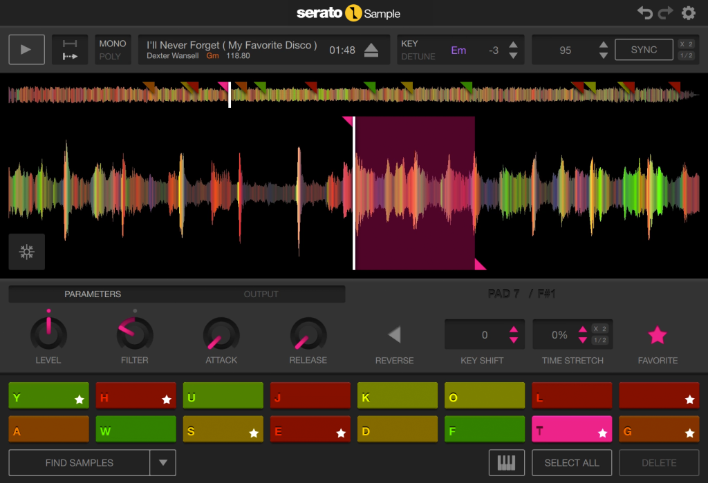Screen dimensions: 708x483
Task: Open the Find Samples dropdown arrow
Action: [x=162, y=462]
